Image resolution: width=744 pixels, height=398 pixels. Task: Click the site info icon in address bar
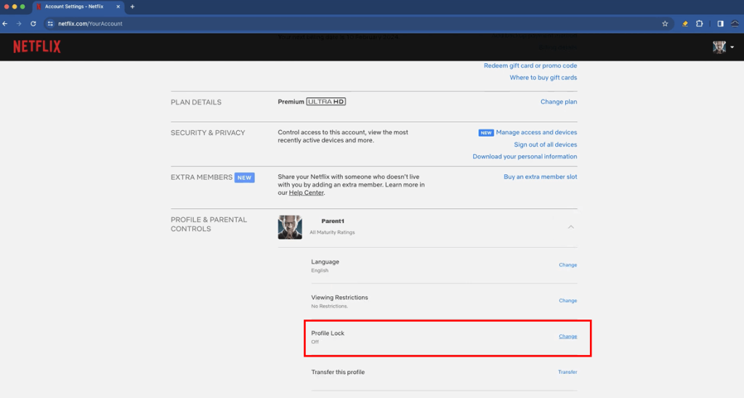point(50,24)
